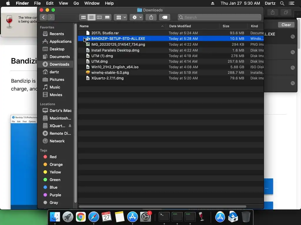Click the Clear button in downloads popup
This screenshot has height=225, width=301.
(286, 25)
